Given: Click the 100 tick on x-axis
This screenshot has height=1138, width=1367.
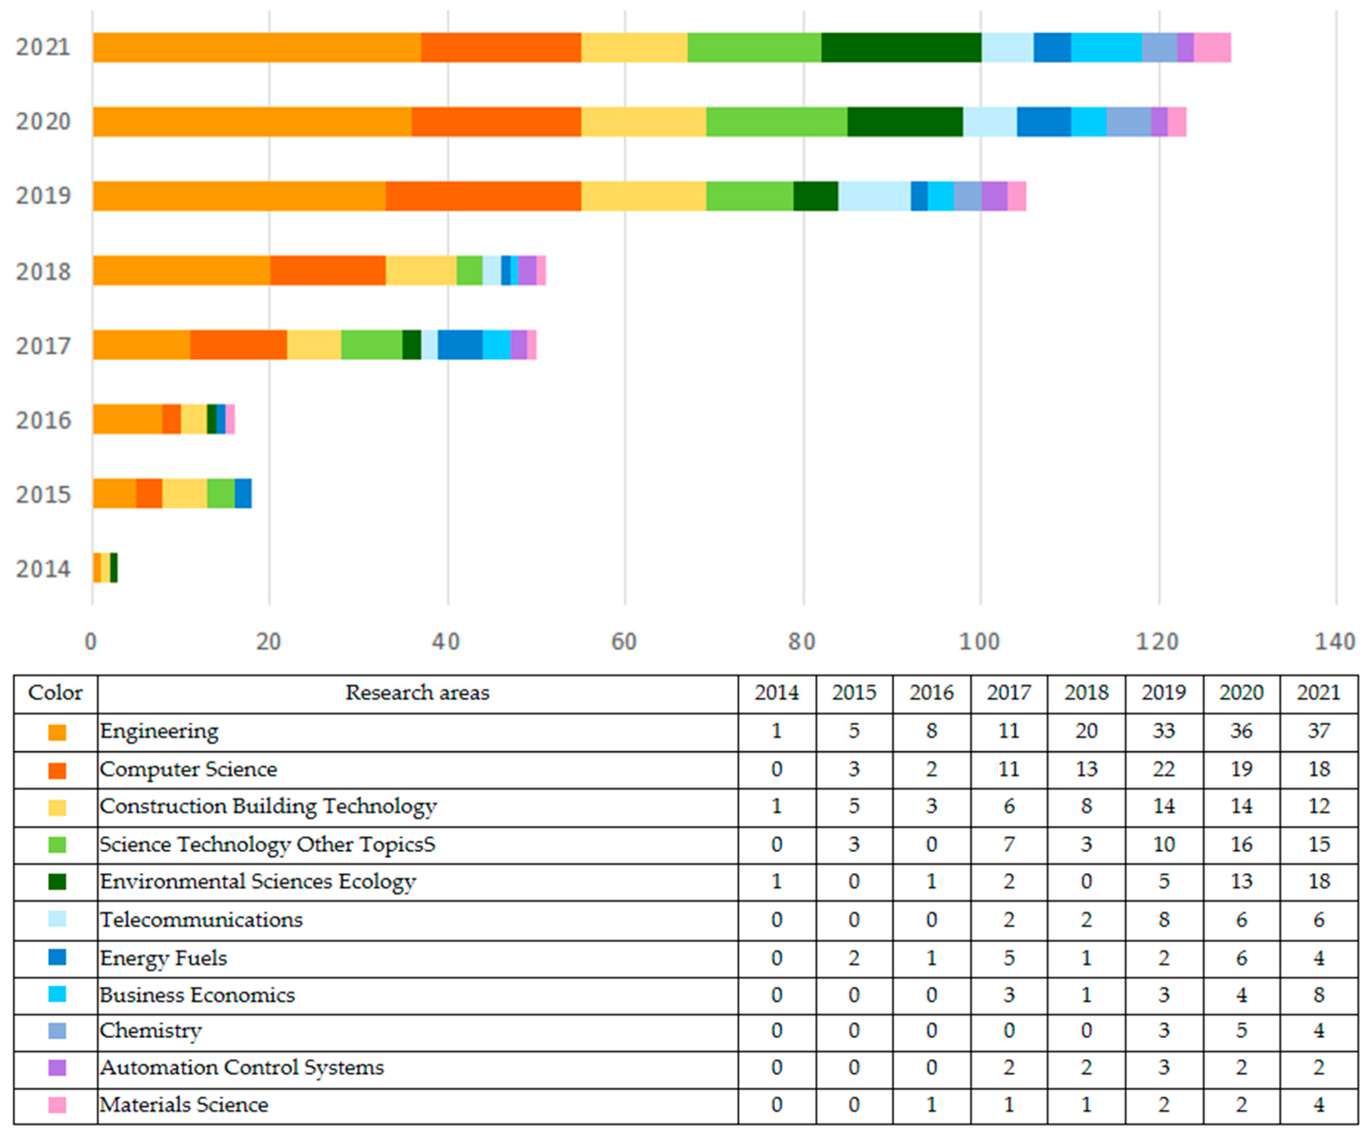Looking at the screenshot, I should coord(980,643).
